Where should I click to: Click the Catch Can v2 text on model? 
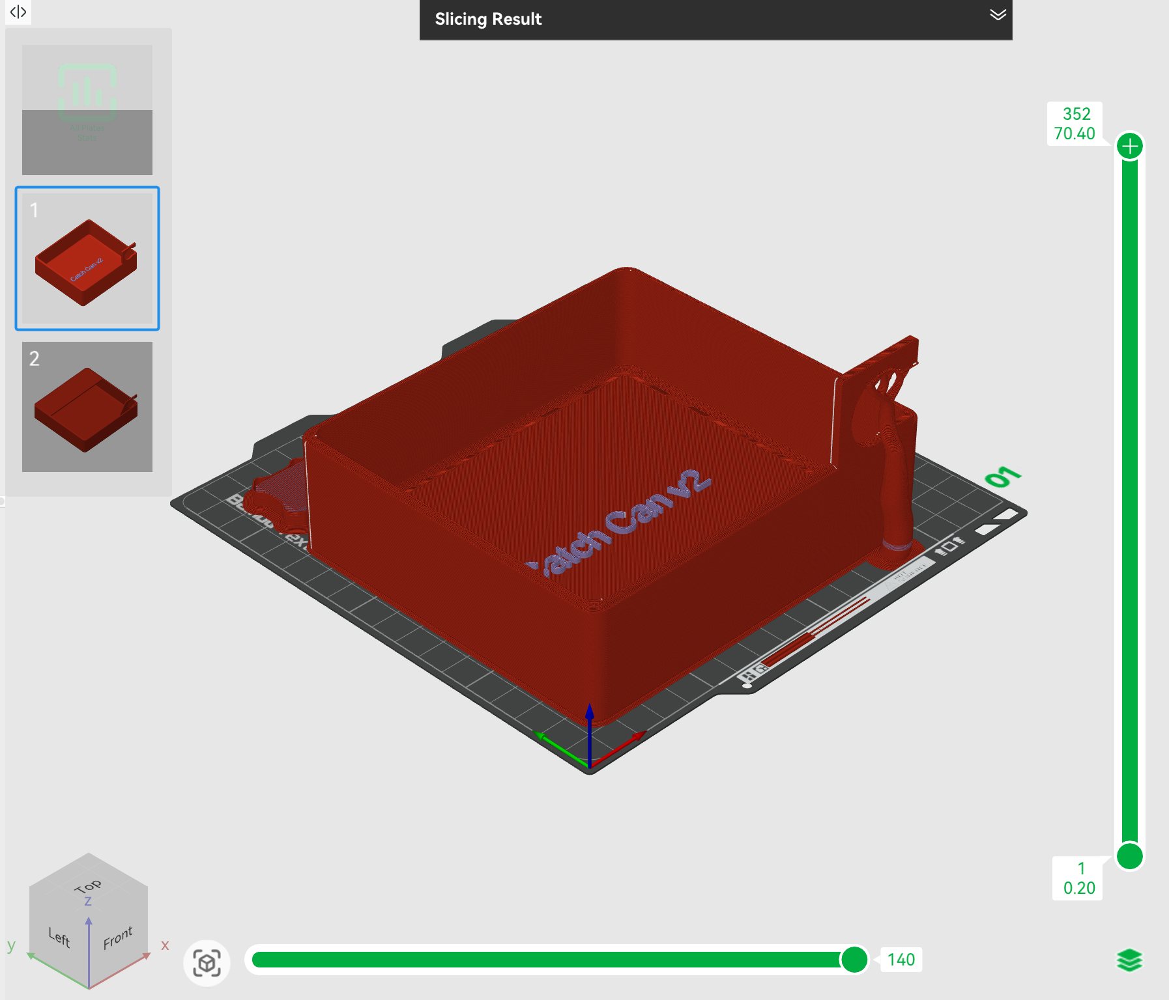point(627,520)
